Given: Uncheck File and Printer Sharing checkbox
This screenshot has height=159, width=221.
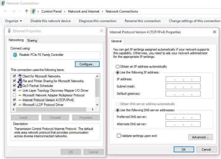Looking at the screenshot, I should (x=14, y=81).
